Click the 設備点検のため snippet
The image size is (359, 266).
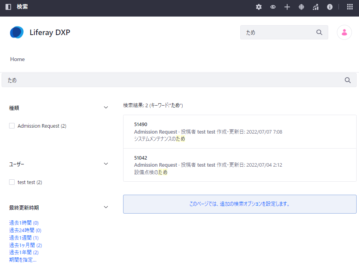pyautogui.click(x=151, y=172)
